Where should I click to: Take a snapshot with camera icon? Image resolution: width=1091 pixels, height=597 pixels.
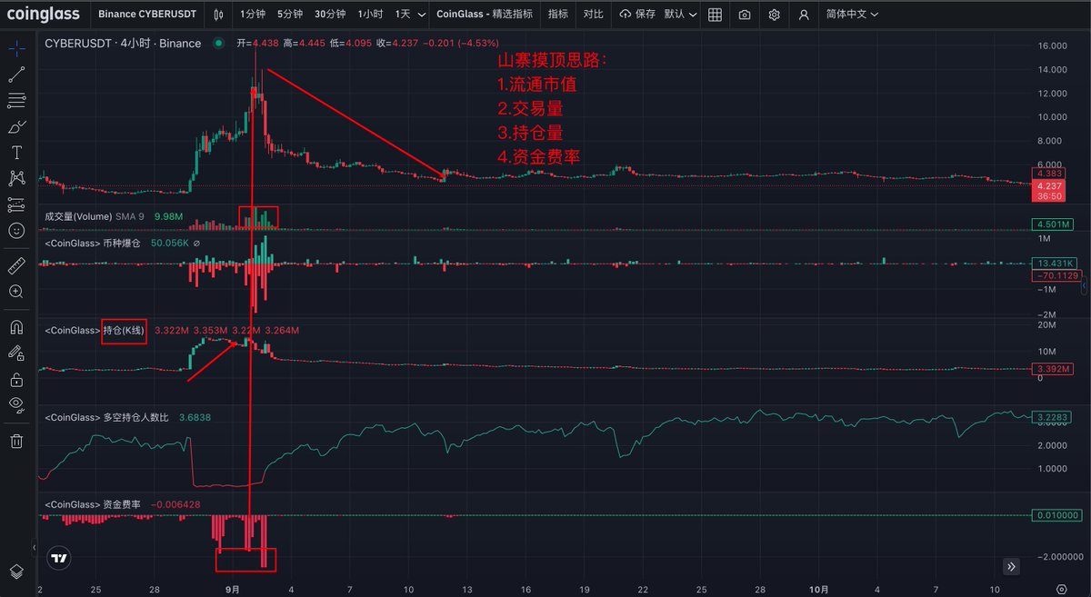pyautogui.click(x=745, y=15)
